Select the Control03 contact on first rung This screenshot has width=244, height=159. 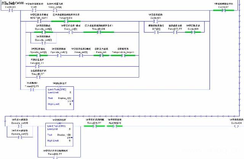(11, 10)
